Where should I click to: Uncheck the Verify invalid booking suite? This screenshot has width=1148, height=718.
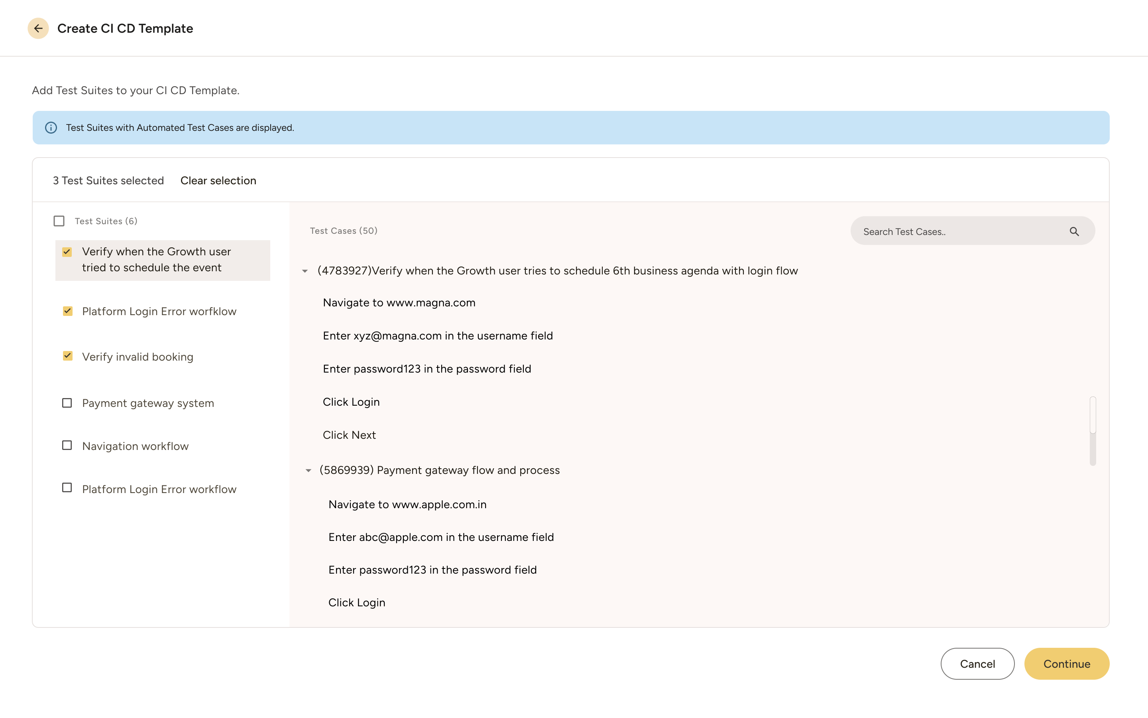tap(67, 356)
